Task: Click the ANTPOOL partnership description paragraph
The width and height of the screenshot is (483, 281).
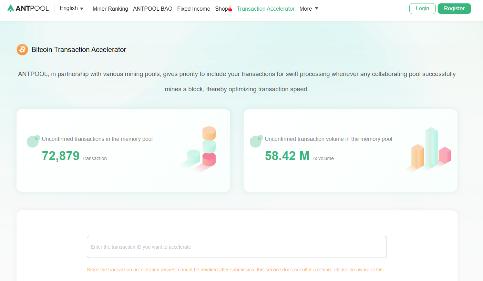Action: [237, 82]
